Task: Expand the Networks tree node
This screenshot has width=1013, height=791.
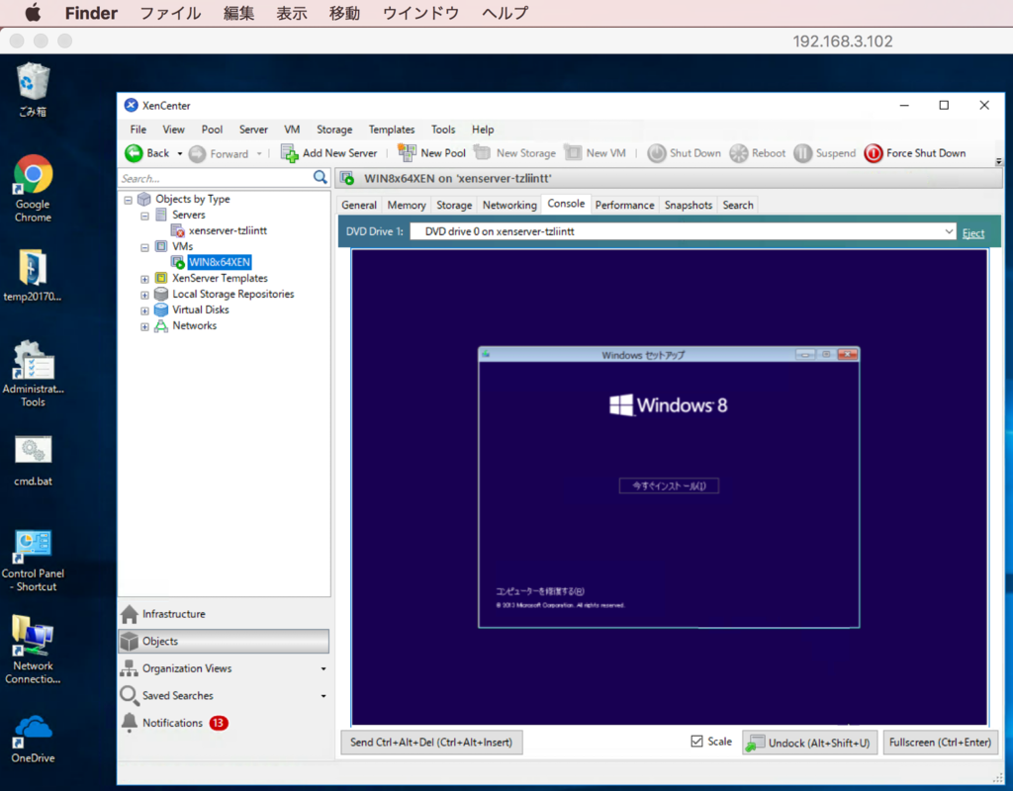Action: [x=144, y=326]
